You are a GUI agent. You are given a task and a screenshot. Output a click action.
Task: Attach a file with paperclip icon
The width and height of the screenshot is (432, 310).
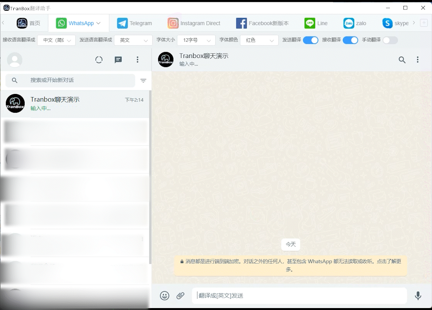pos(180,296)
